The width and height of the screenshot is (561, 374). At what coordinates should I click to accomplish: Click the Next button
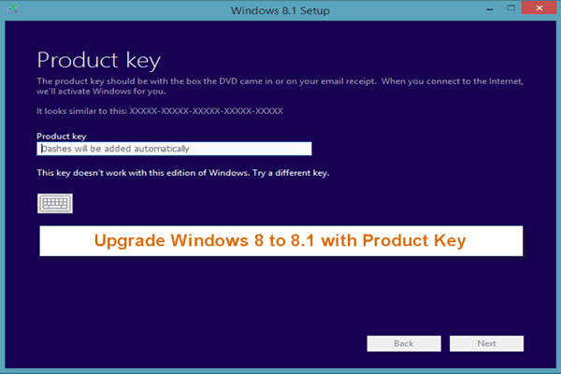486,343
